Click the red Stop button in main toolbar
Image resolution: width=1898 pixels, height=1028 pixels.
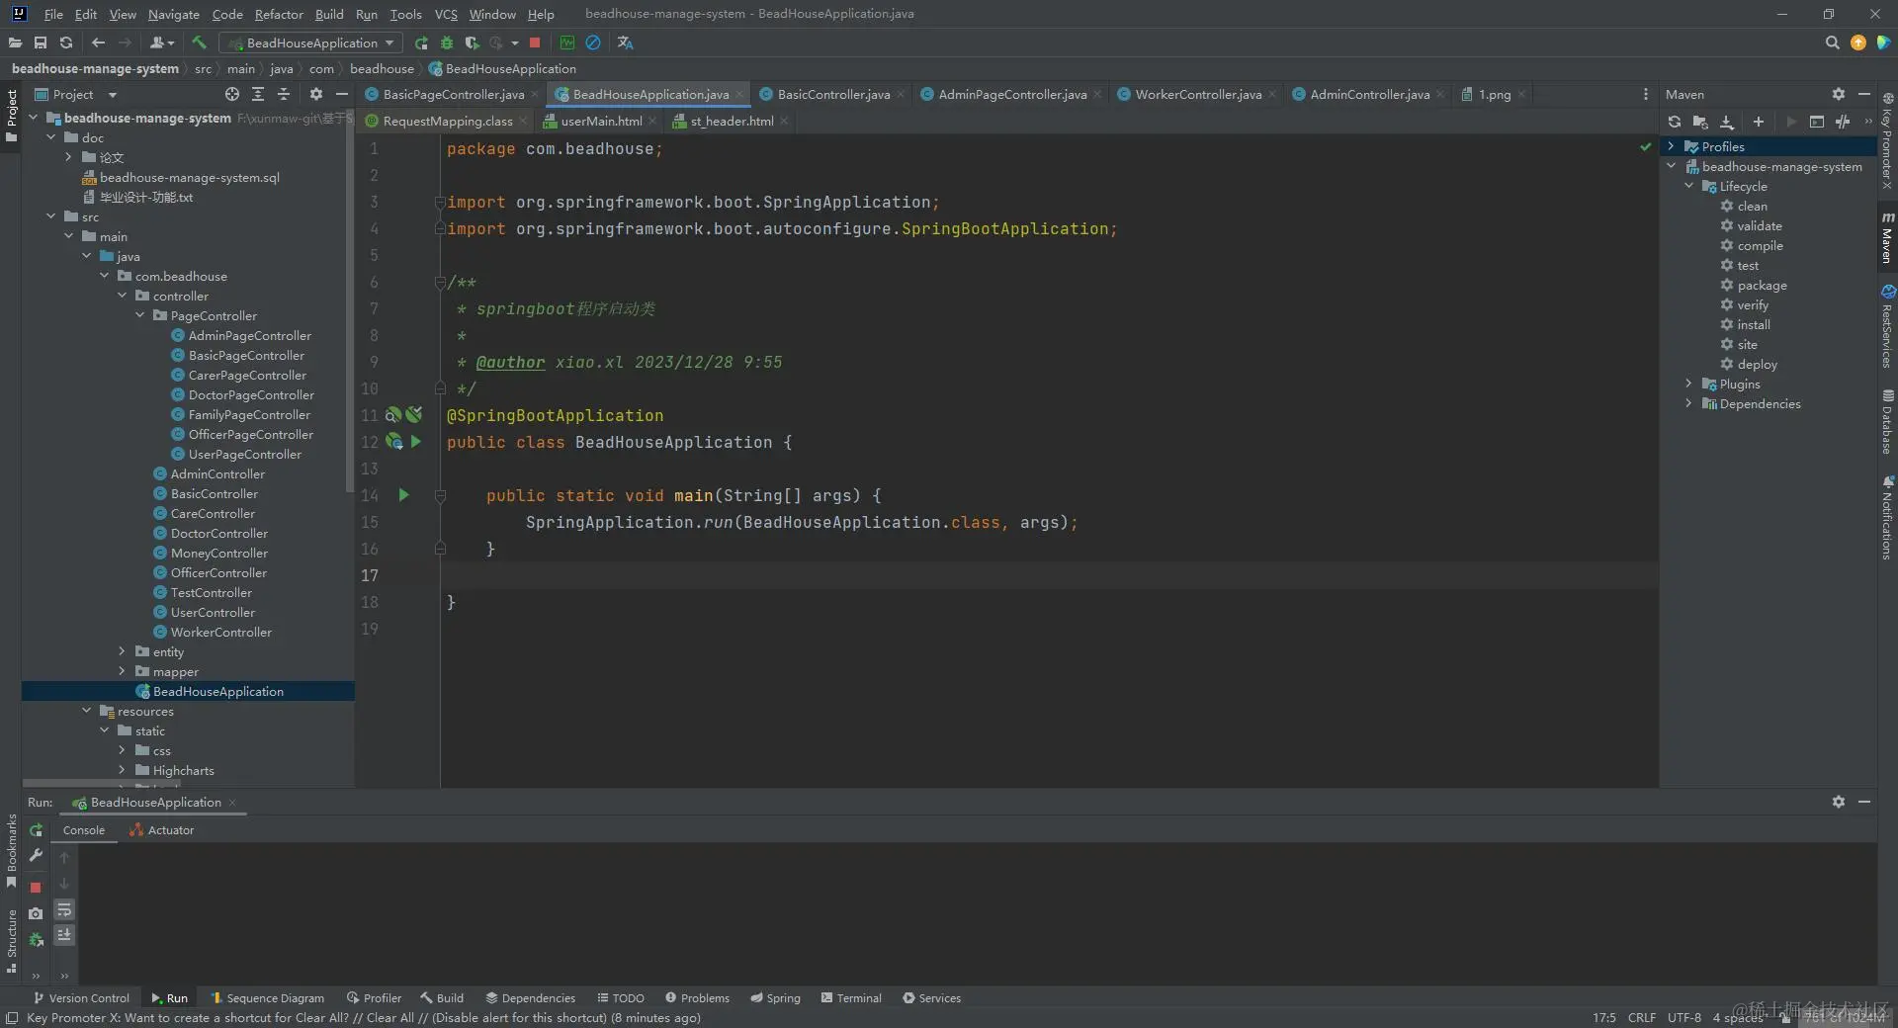535,43
